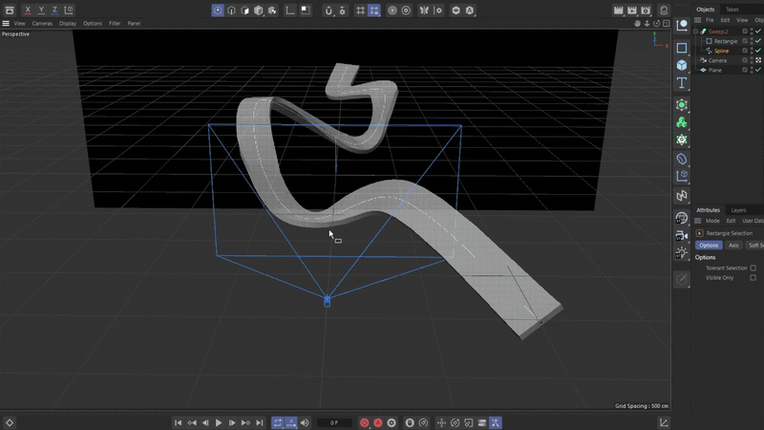
Task: Add a Light object icon
Action: coord(682,253)
